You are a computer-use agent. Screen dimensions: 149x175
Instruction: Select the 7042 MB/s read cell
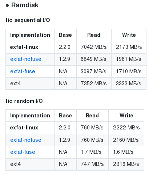pos(94,47)
